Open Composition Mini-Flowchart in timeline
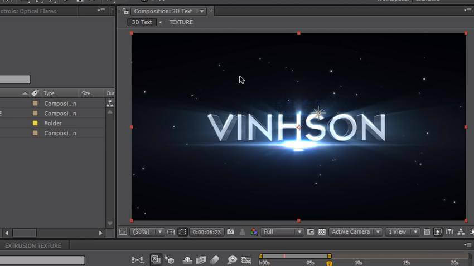The image size is (474, 266). [138, 260]
